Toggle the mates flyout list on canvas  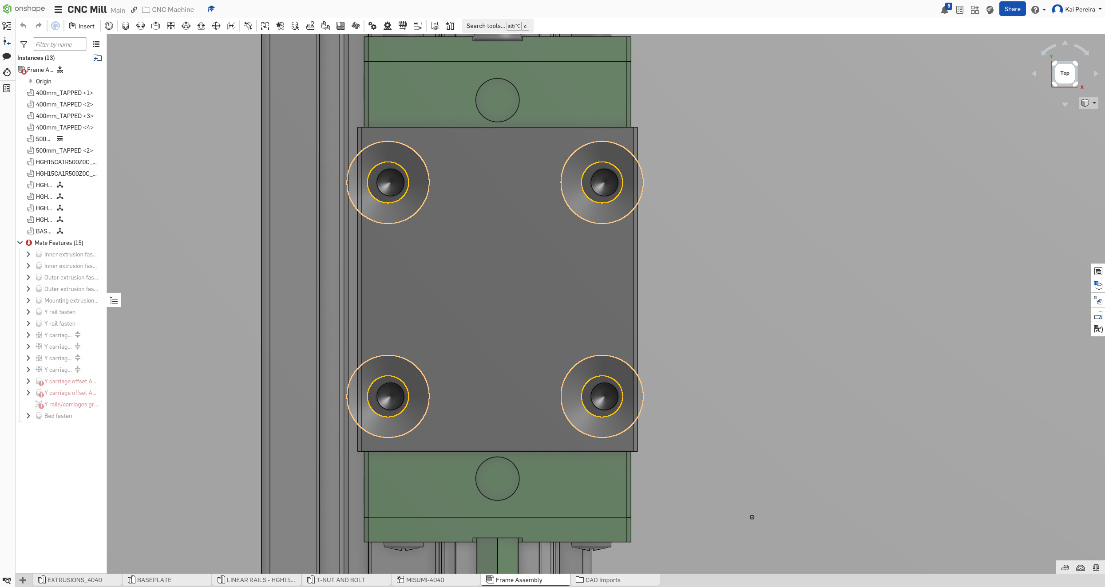(114, 300)
